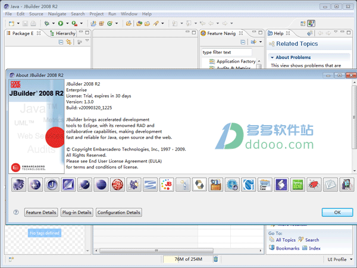
Task: Click the mobile phone plug-in icon
Action: coord(347,185)
